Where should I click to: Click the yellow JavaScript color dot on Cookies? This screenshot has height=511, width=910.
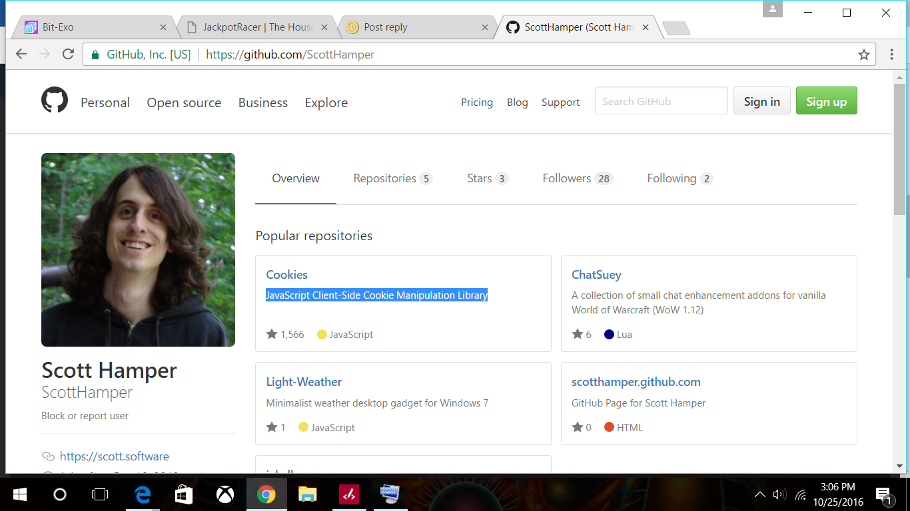click(322, 335)
